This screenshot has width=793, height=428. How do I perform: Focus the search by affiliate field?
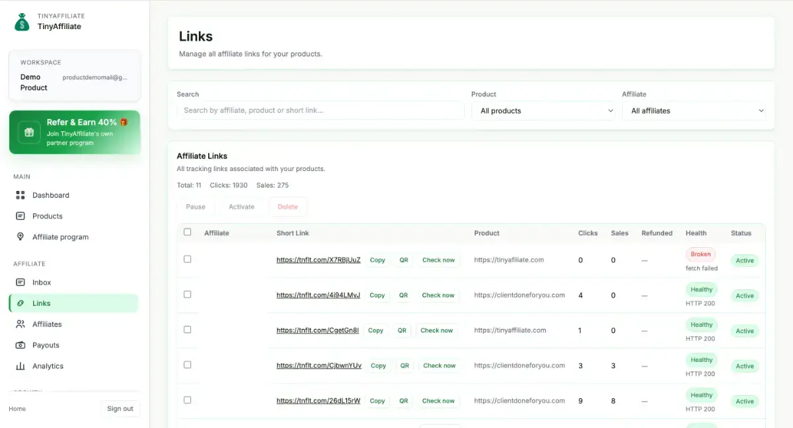pos(321,110)
